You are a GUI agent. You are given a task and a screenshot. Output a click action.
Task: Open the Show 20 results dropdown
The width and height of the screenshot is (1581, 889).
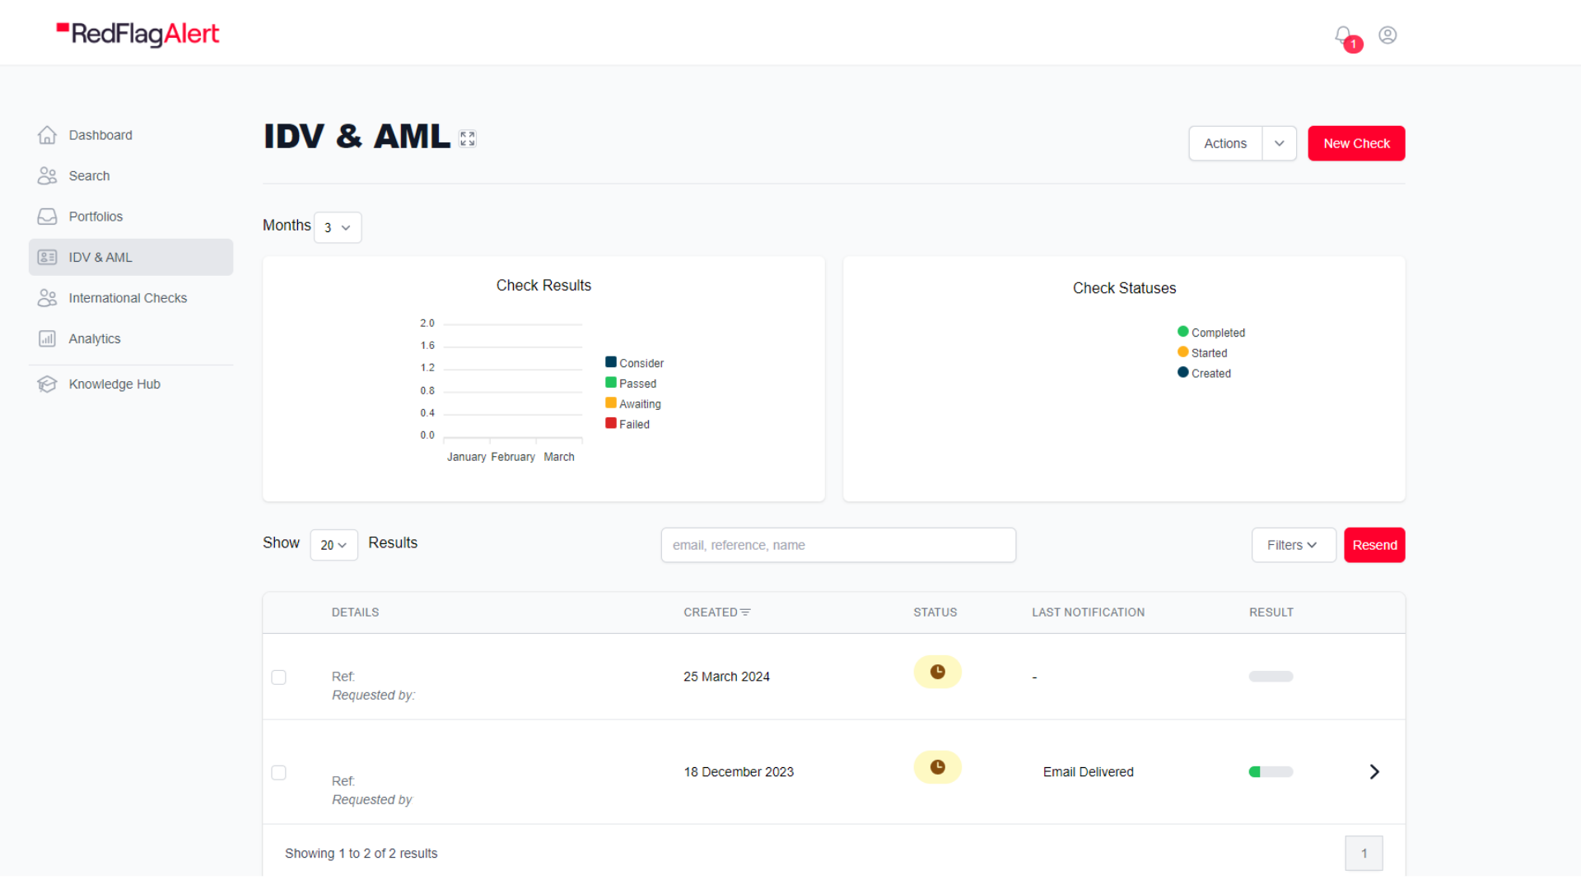[333, 545]
